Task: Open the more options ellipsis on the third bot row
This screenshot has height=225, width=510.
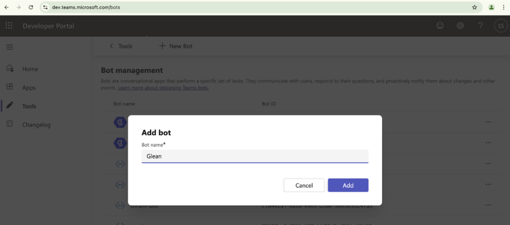Action: click(488, 163)
